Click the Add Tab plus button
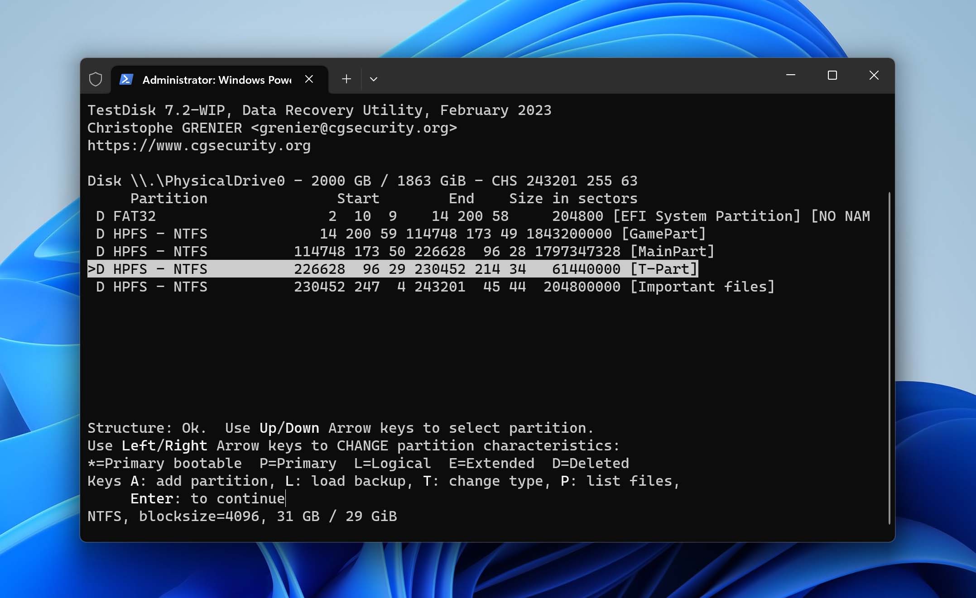This screenshot has height=598, width=976. (x=345, y=79)
